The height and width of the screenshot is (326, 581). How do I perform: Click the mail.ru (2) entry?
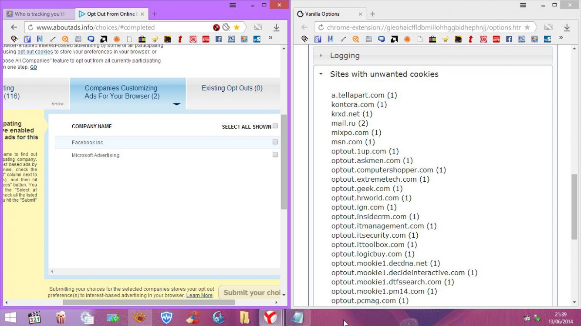point(350,123)
